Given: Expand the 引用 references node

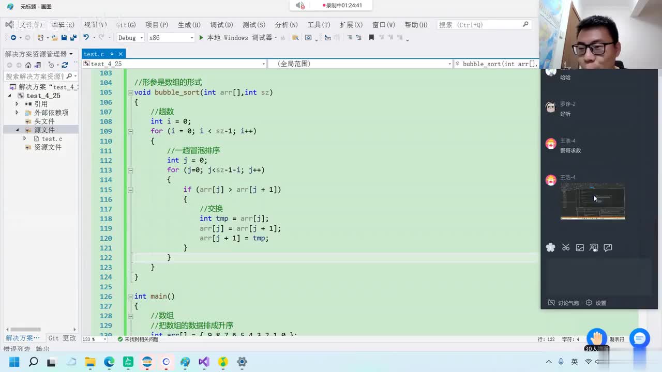Looking at the screenshot, I should [17, 104].
